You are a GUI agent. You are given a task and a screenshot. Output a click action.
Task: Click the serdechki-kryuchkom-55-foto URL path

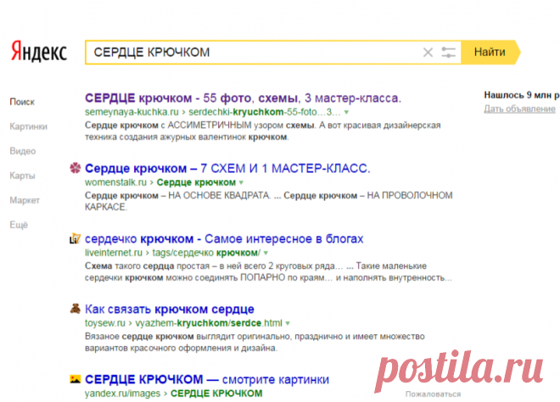pos(265,112)
